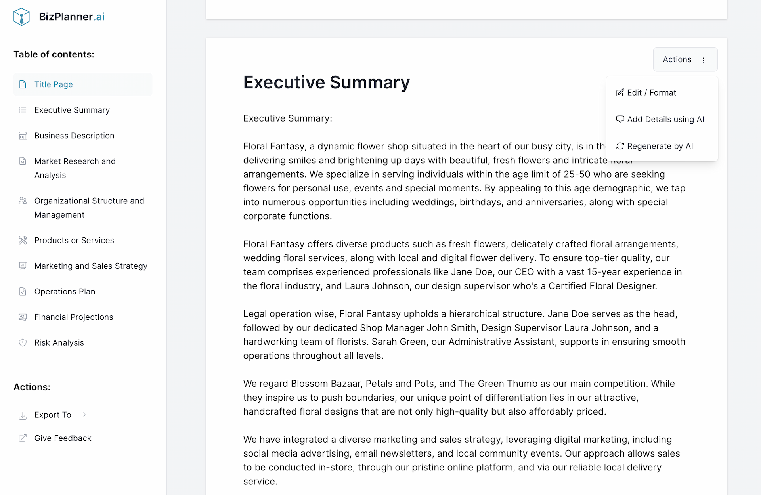The width and height of the screenshot is (761, 495).
Task: Click the three-dot icon in Actions
Action: (704, 60)
